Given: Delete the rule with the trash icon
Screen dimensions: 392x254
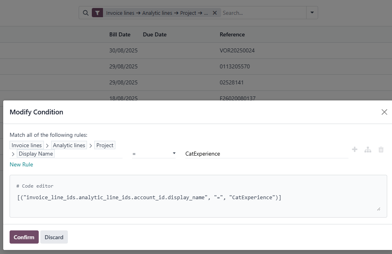Looking at the screenshot, I should click(x=381, y=150).
